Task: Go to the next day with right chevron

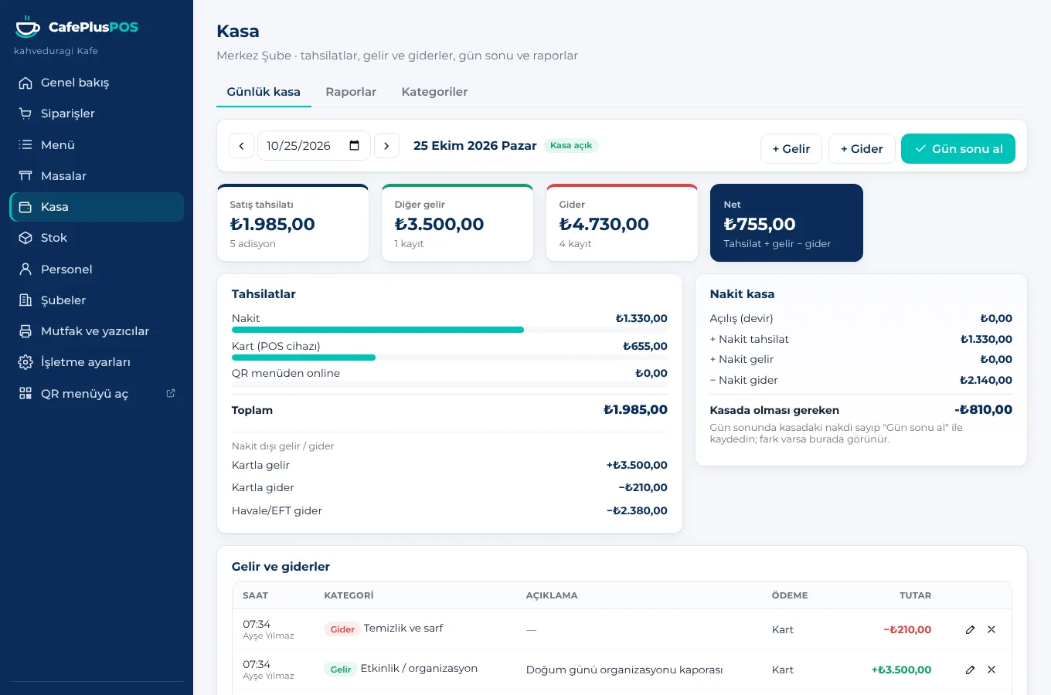Action: 386,146
